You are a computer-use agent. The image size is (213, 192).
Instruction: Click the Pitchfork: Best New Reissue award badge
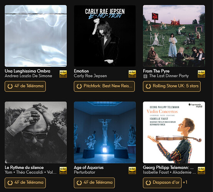coord(104,86)
